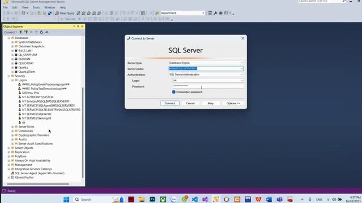Refresh the Object Explorer tree
The width and height of the screenshot is (362, 203).
41,32
